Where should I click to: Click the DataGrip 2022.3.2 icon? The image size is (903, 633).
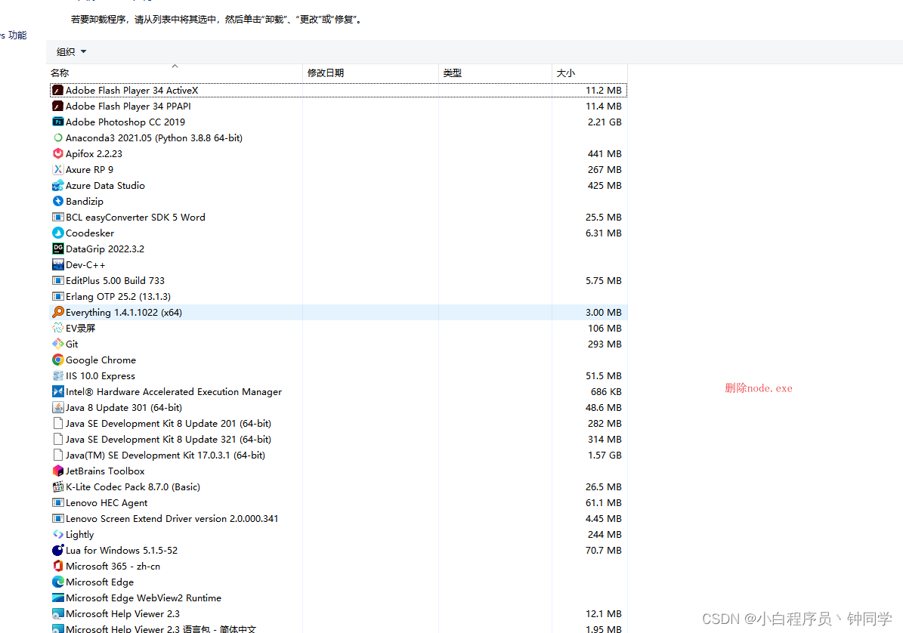pyautogui.click(x=57, y=249)
